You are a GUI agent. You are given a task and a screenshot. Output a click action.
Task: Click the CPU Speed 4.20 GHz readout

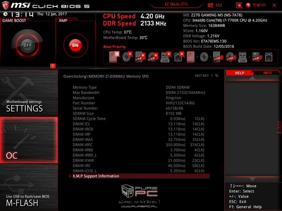pos(133,16)
